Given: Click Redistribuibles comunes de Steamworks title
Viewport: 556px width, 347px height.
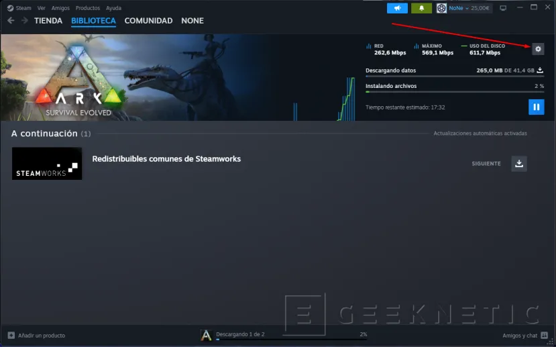Looking at the screenshot, I should pyautogui.click(x=166, y=159).
